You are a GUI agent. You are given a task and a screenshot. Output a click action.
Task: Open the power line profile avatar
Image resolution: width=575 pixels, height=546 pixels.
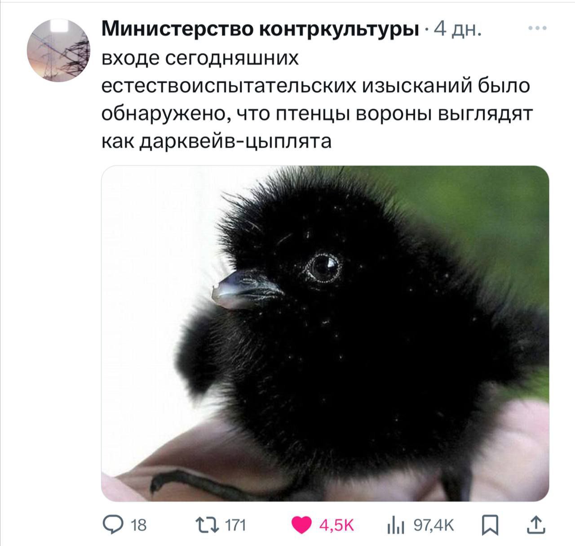pos(59,50)
